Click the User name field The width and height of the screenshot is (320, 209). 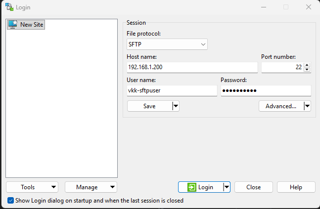tap(172, 90)
